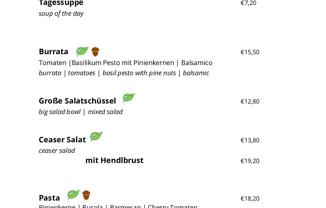Click the vegetarian leaf icon beside Ceaser Salat
This screenshot has width=326, height=208.
(x=96, y=137)
